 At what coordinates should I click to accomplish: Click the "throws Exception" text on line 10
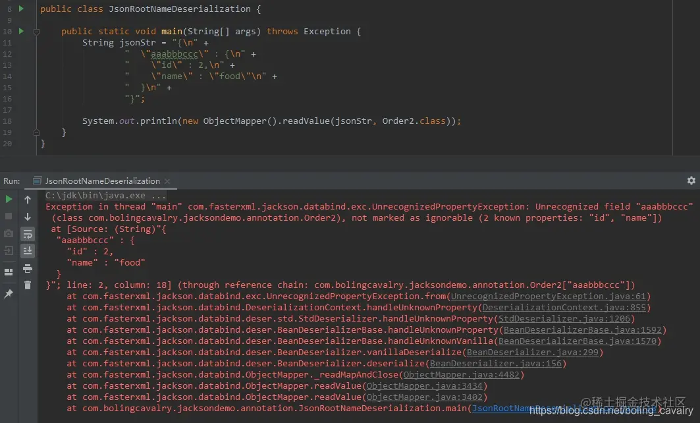click(x=308, y=31)
